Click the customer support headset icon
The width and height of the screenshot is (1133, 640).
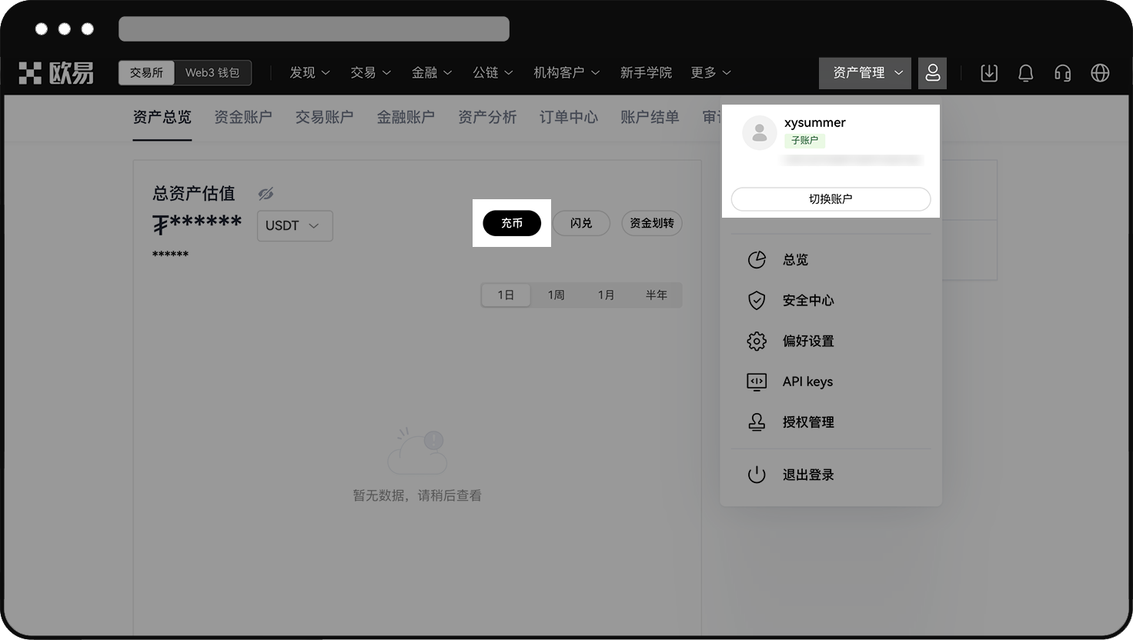(1062, 73)
